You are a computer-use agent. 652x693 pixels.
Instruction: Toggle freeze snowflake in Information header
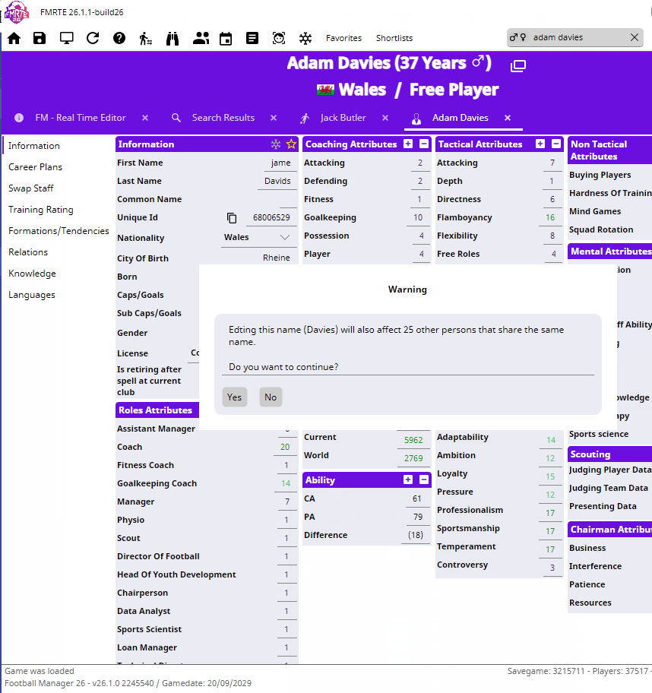point(276,144)
